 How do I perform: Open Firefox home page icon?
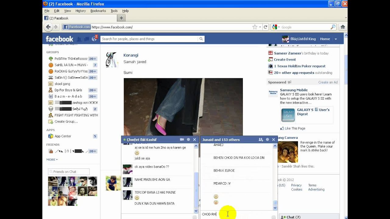coord(343,27)
